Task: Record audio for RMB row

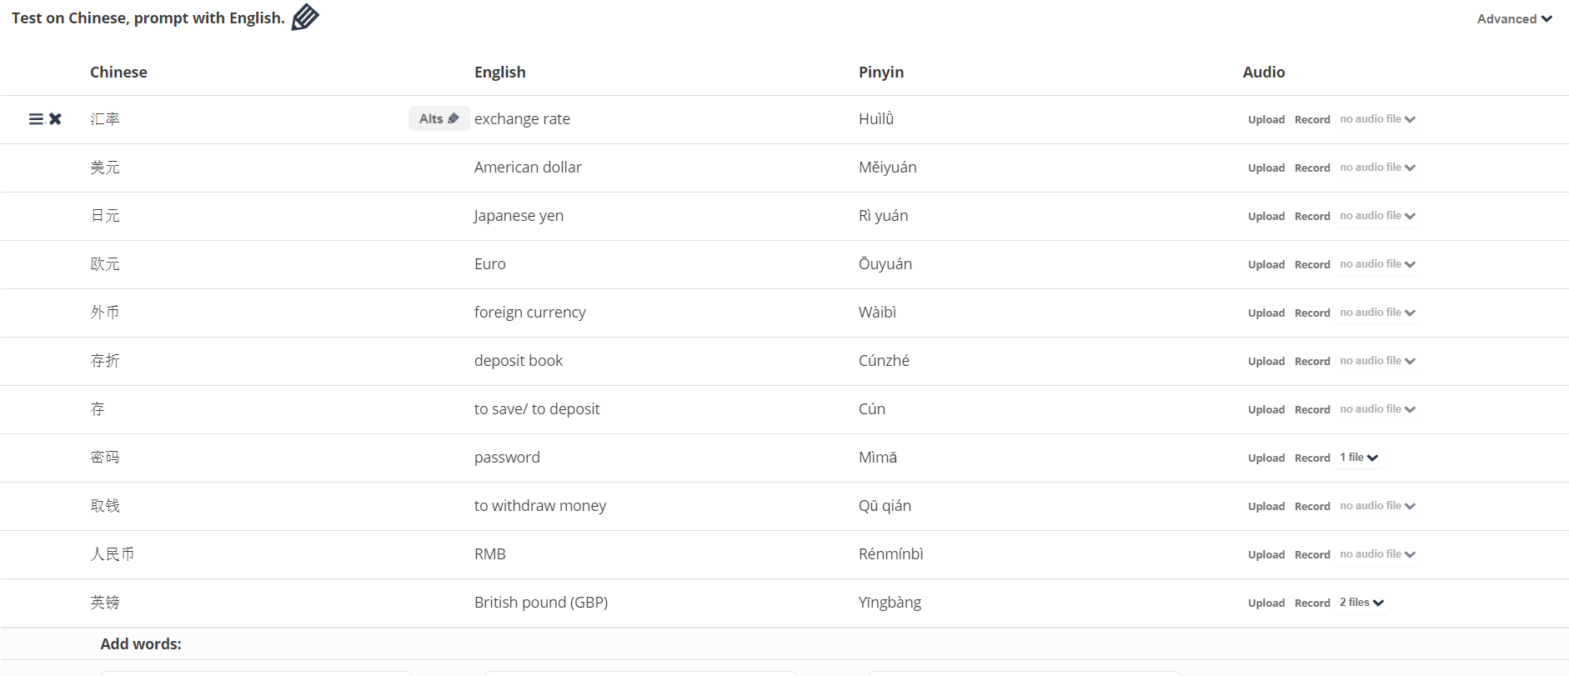Action: click(x=1311, y=554)
